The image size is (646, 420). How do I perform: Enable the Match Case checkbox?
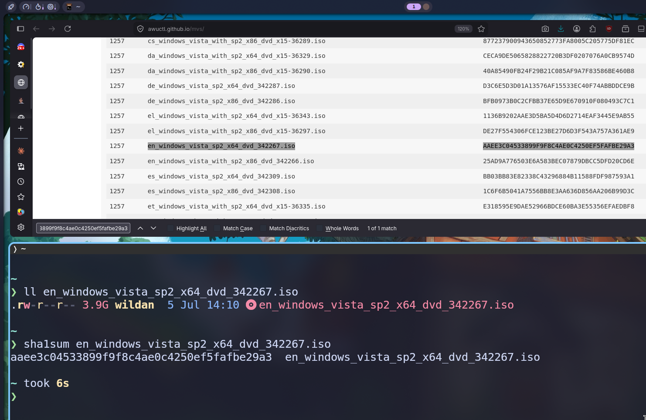click(x=218, y=228)
